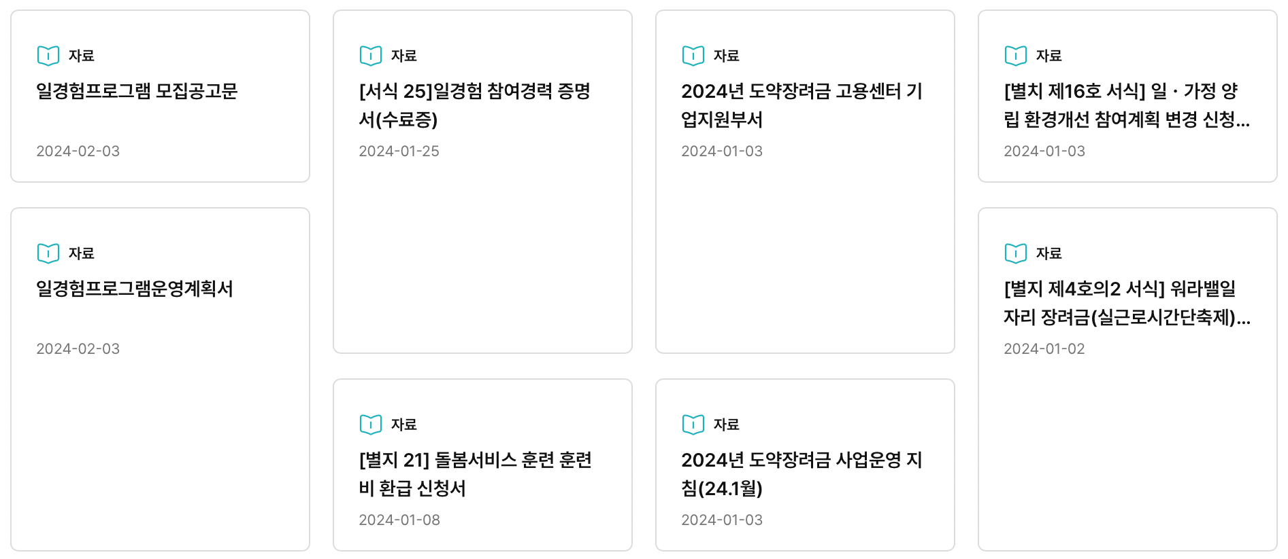Click the book icon on [별치 제16호 서식] card
The image size is (1288, 559).
point(1015,55)
